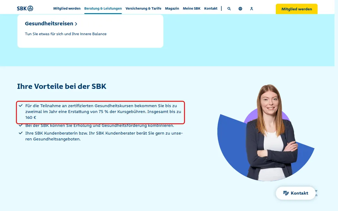
Task: Open the user account icon
Action: (x=251, y=9)
